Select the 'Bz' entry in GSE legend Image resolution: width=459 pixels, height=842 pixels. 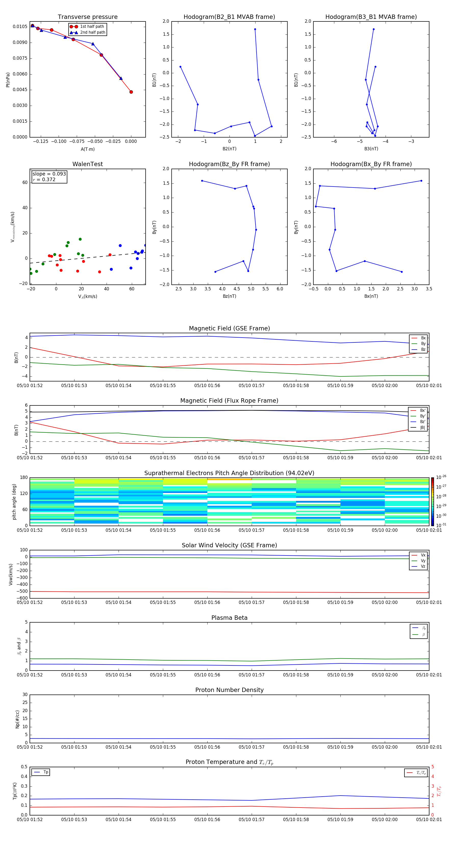coord(418,350)
